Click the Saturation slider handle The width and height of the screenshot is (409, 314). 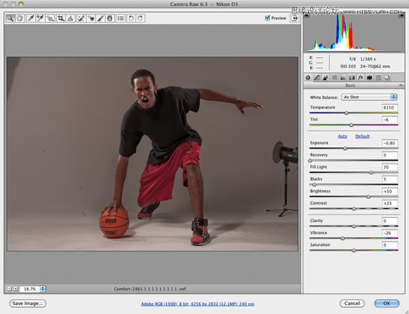coord(354,250)
